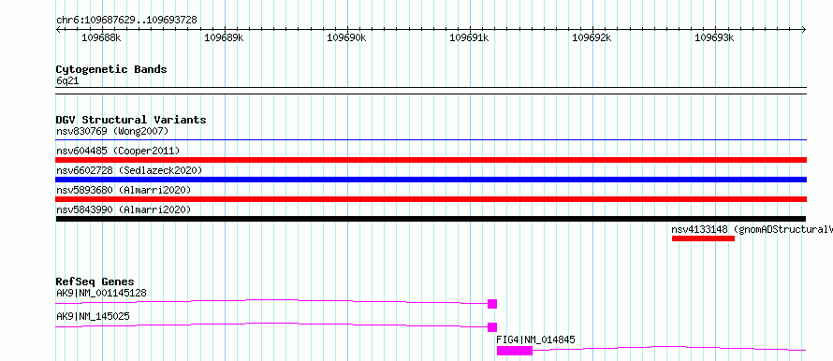Click the AK9 NM_001145128 intron line

pyautogui.click(x=271, y=301)
